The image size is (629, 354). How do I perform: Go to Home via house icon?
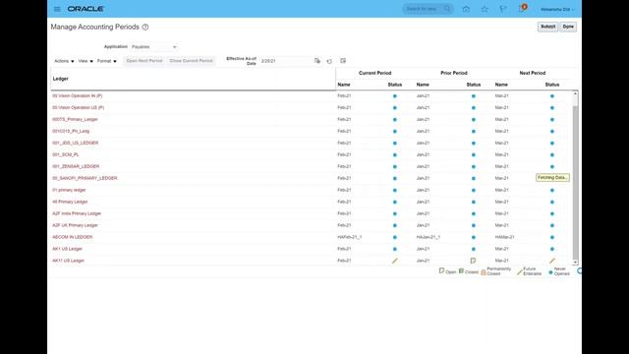click(x=466, y=9)
